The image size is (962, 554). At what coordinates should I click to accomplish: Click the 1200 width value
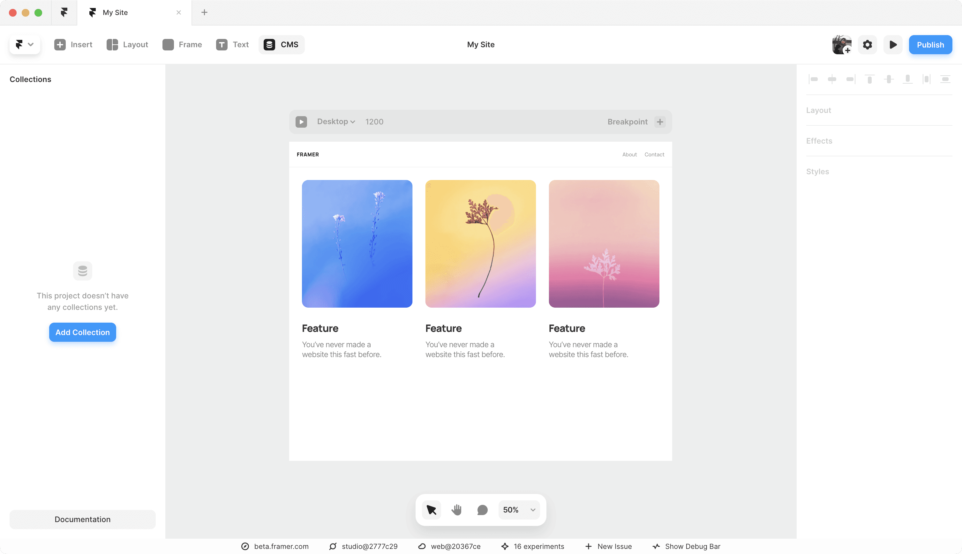tap(374, 122)
